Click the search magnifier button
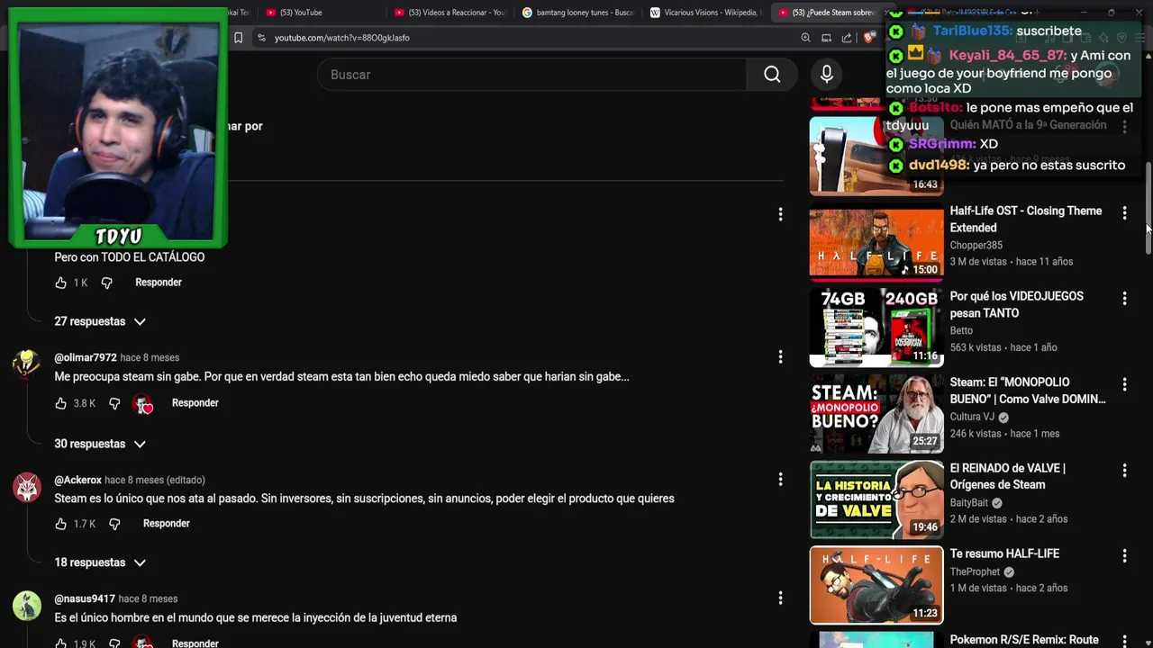The width and height of the screenshot is (1153, 648). click(772, 75)
